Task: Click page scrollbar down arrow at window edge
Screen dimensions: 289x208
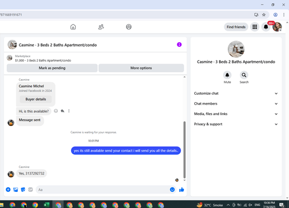Action: [x=287, y=198]
